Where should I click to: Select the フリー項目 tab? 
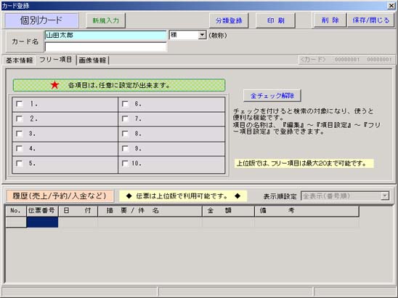coord(56,60)
